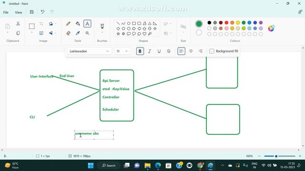
Task: Set text alignment to left
Action: point(181,51)
